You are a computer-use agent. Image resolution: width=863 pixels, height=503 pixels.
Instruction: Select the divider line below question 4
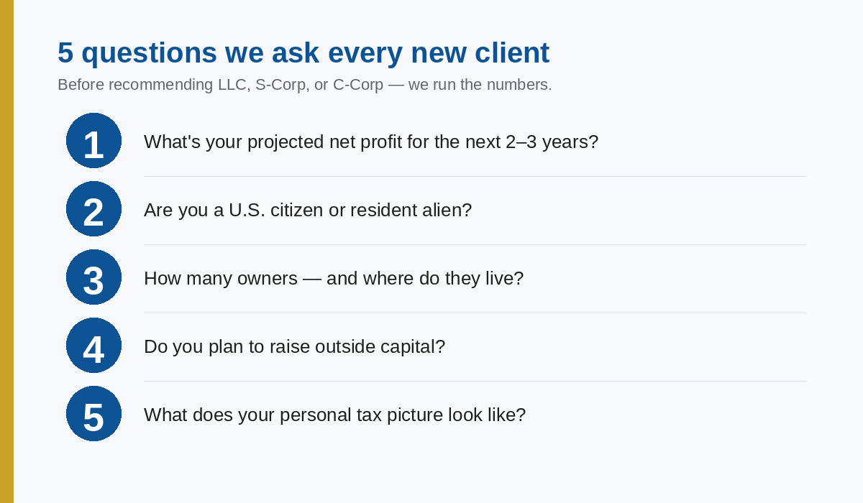tap(475, 381)
